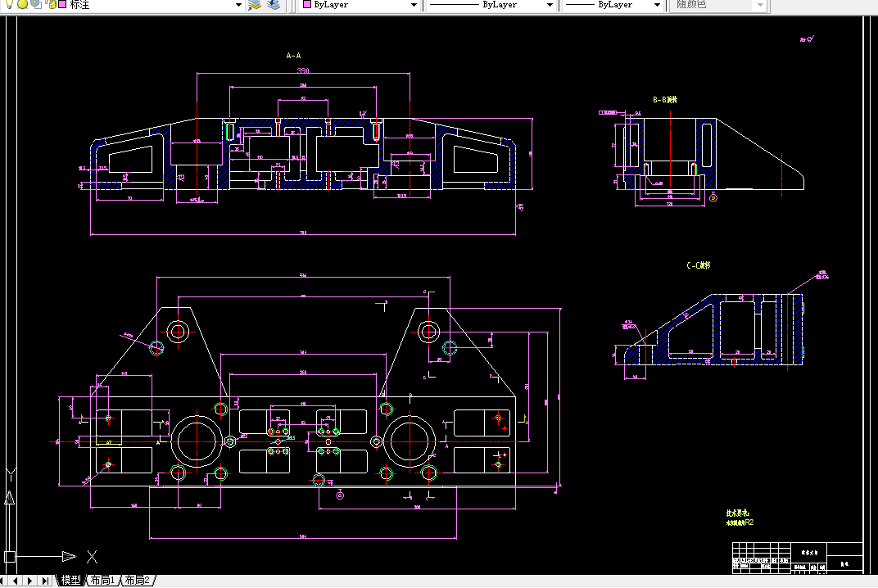Viewport: 878px width, 588px height.
Task: Click the magenta layer color swatch beside 标注
Action: coord(62,4)
